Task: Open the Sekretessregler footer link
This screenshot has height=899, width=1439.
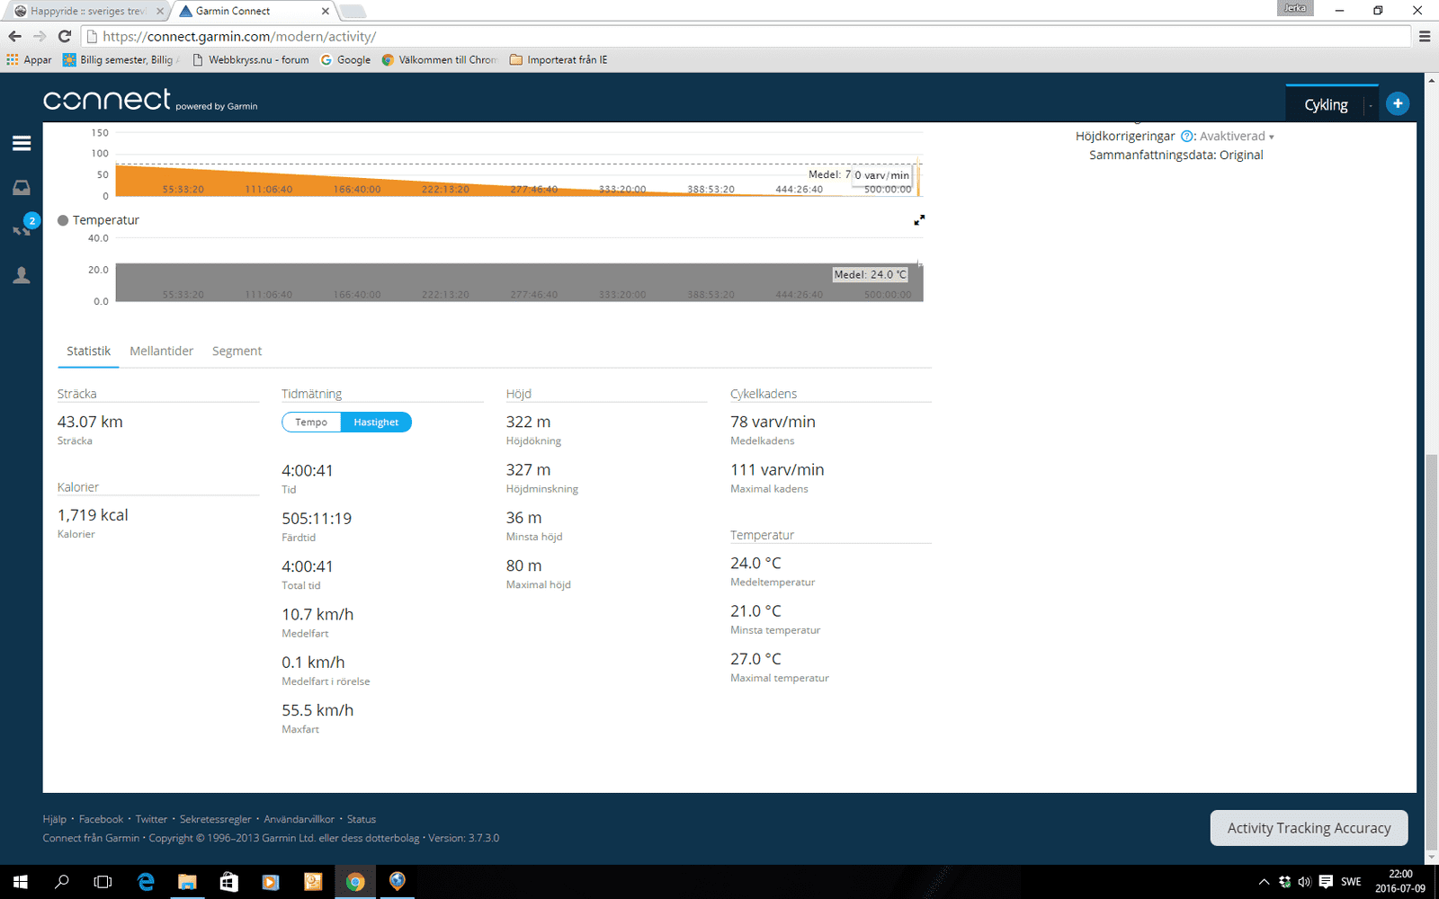Action: tap(215, 819)
